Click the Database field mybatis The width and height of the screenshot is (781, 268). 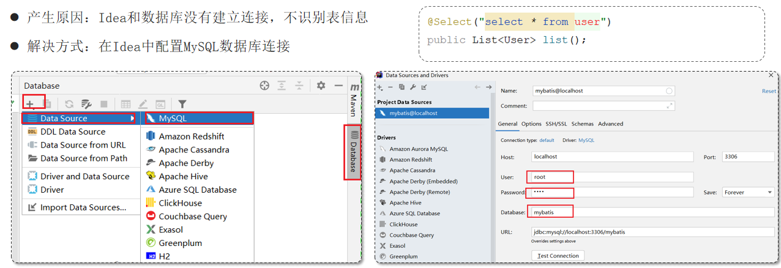point(652,212)
